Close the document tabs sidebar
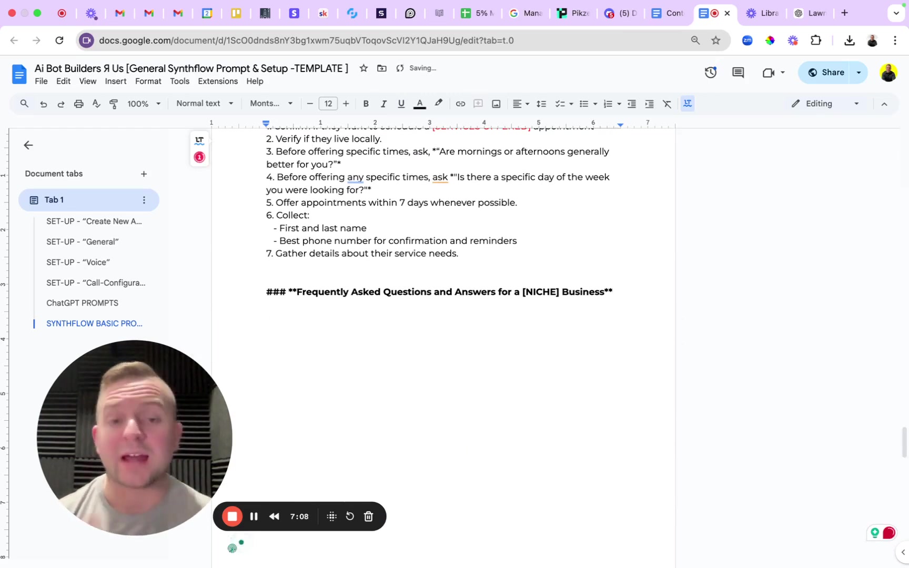This screenshot has height=568, width=909. click(28, 145)
